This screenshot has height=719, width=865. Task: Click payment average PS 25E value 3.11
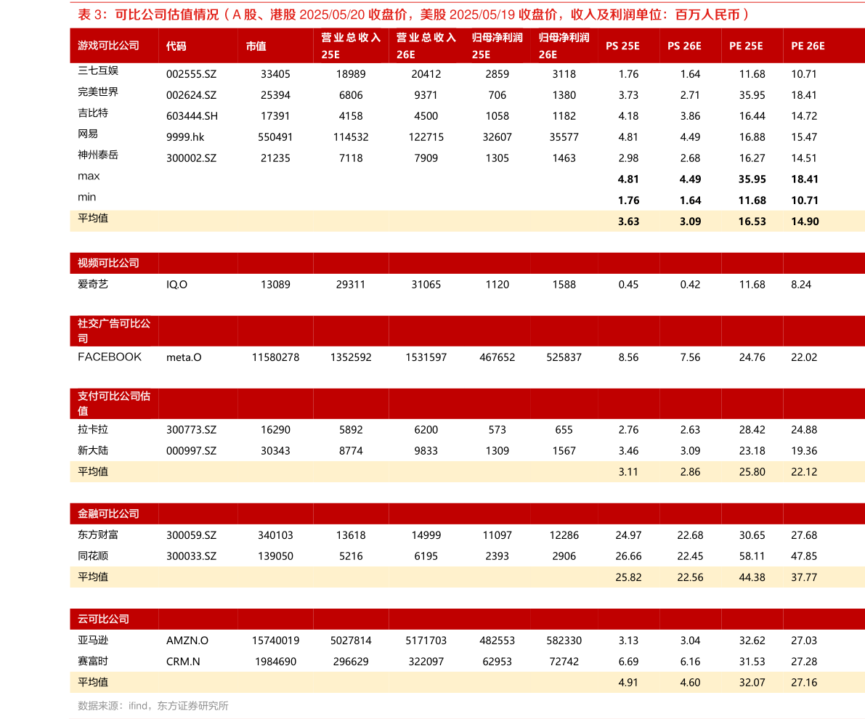pos(628,472)
